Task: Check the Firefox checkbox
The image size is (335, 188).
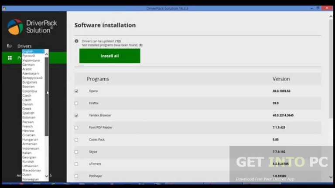Action: click(76, 103)
